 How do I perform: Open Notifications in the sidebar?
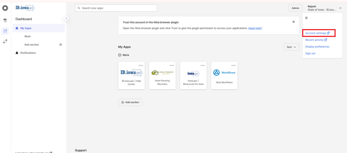point(28,53)
